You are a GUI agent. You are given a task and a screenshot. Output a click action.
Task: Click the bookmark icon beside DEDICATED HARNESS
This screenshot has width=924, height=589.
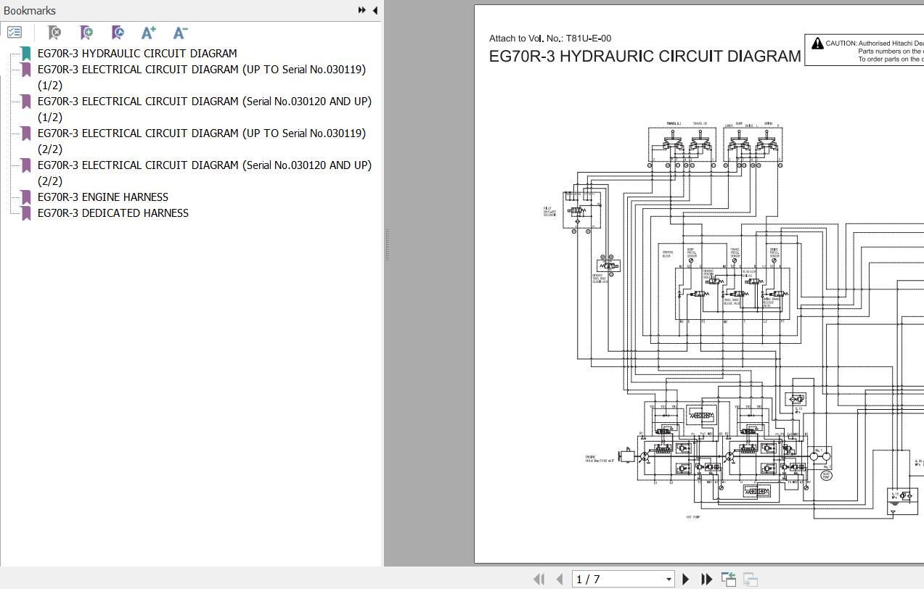point(26,213)
